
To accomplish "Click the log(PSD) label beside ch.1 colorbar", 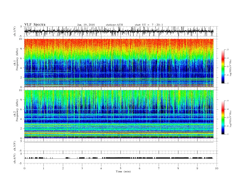I will pos(230,68).
